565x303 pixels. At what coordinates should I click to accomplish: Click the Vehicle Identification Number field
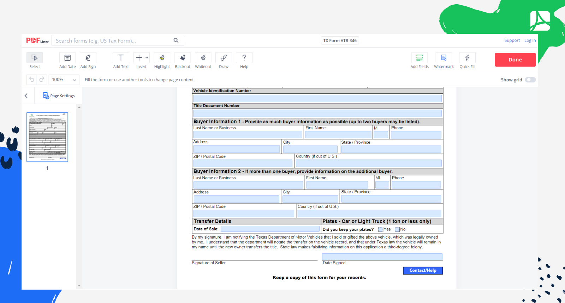[317, 98]
